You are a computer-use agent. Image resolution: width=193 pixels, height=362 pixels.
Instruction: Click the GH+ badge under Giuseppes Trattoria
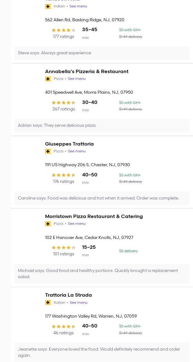pyautogui.click(x=48, y=151)
